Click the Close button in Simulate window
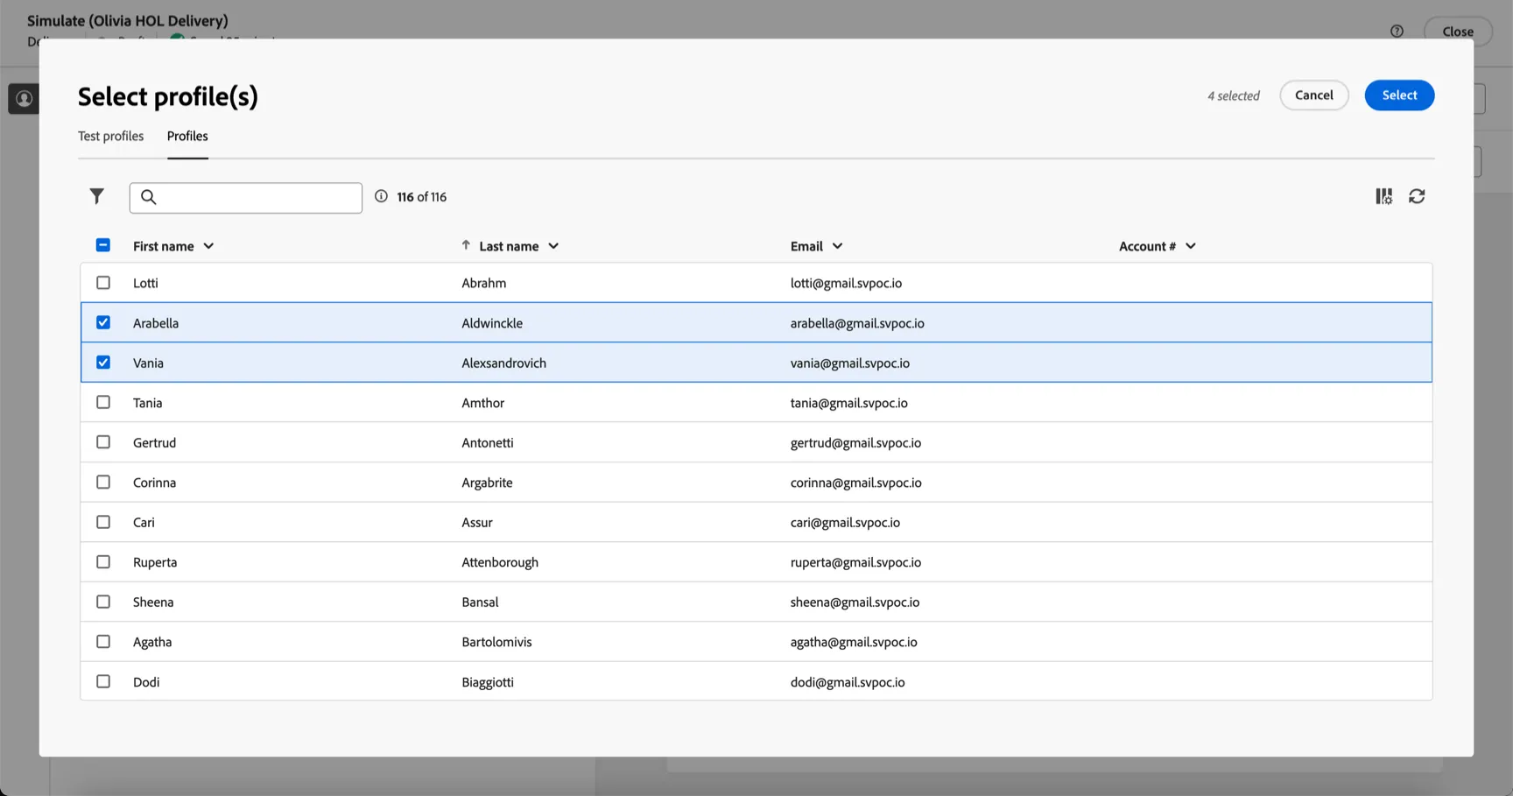This screenshot has height=796, width=1513. (1458, 32)
